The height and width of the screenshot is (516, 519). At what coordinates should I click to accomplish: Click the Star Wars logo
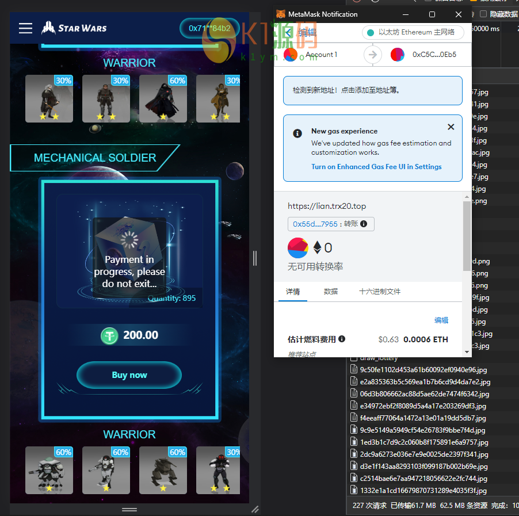pyautogui.click(x=74, y=28)
